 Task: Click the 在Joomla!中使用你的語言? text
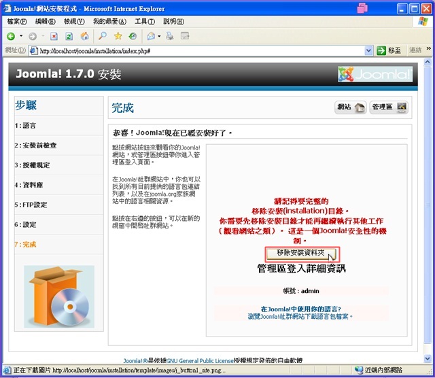pyautogui.click(x=300, y=309)
